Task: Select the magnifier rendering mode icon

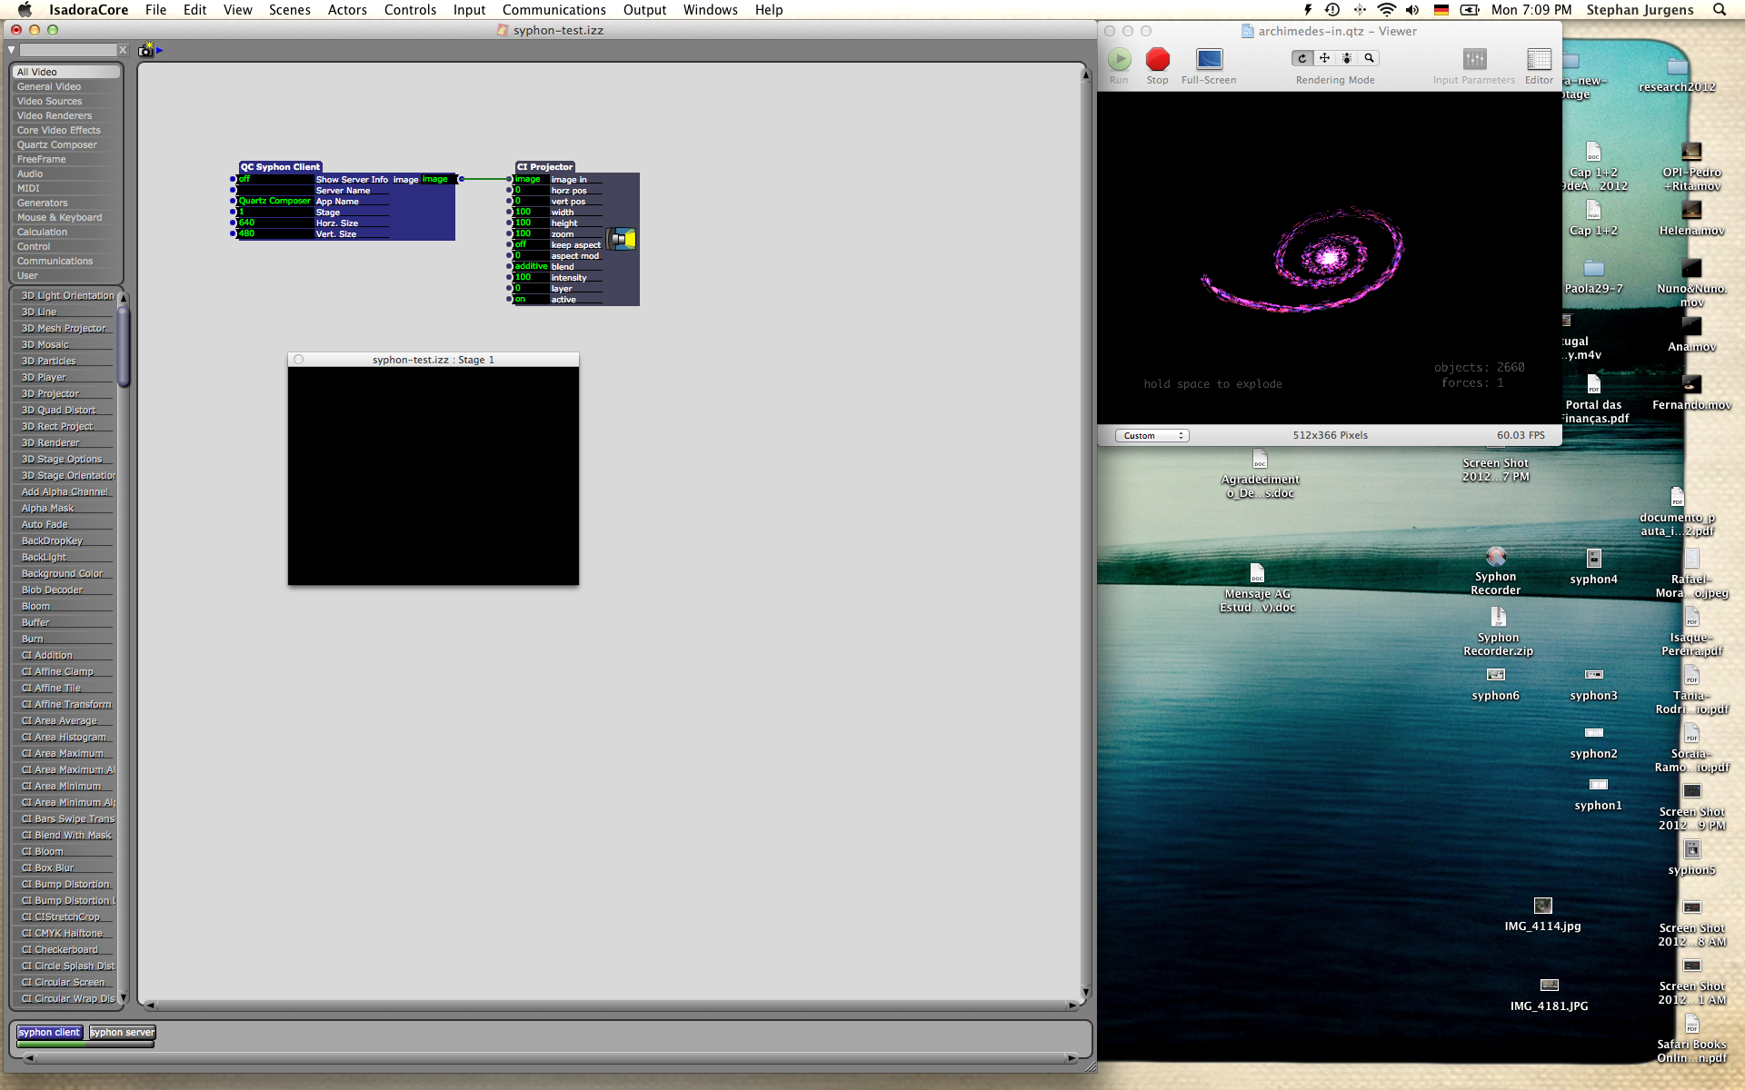Action: click(1369, 58)
